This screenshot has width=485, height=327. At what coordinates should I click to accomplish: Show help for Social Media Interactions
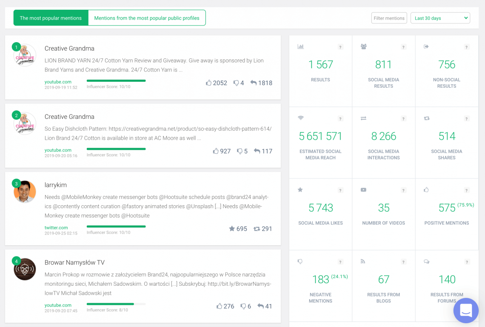403,119
